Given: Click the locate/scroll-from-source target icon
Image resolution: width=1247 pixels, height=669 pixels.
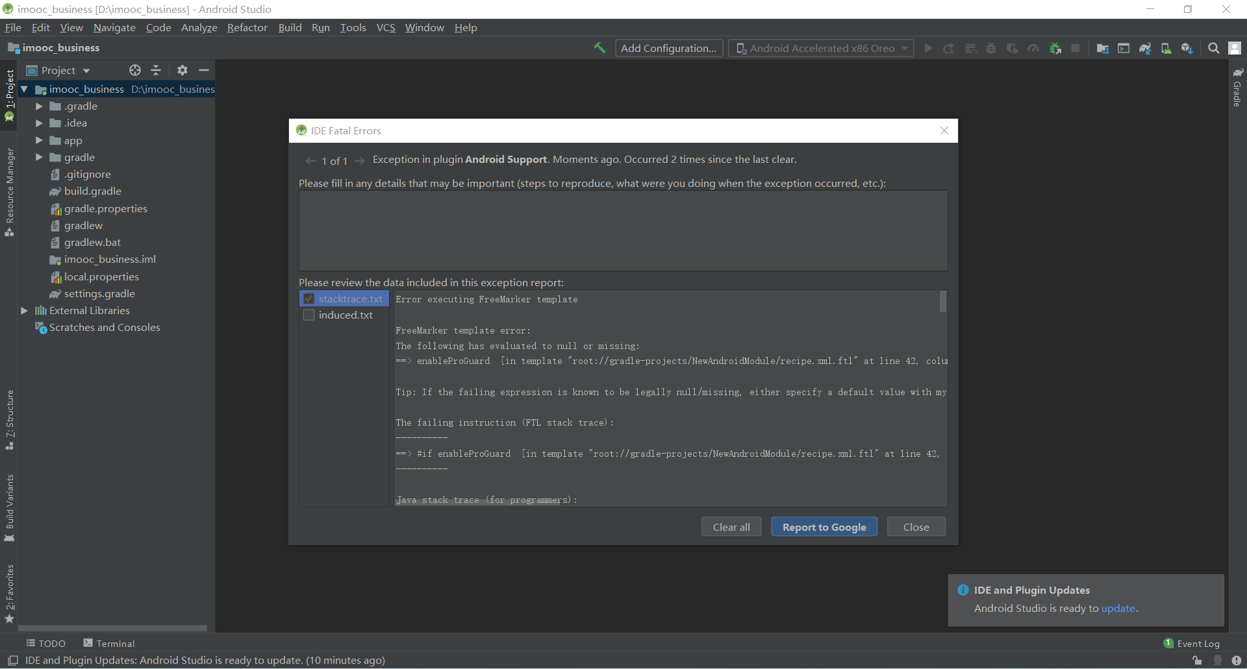Looking at the screenshot, I should [135, 70].
